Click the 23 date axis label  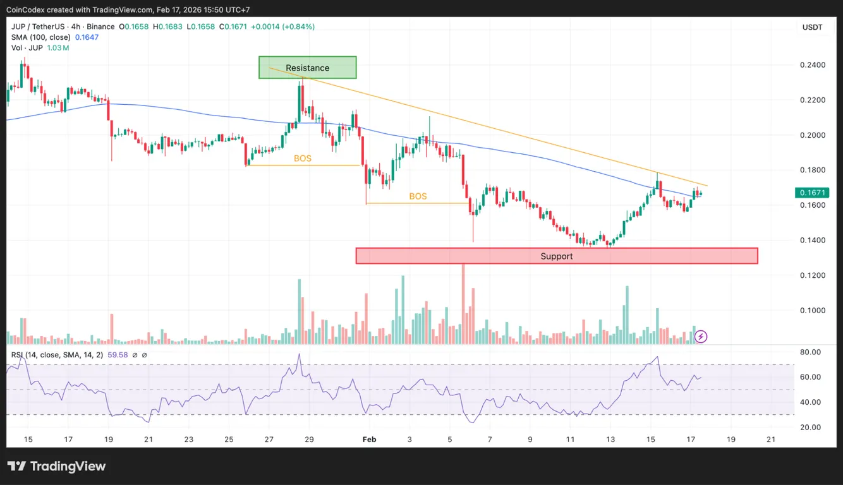coord(188,440)
